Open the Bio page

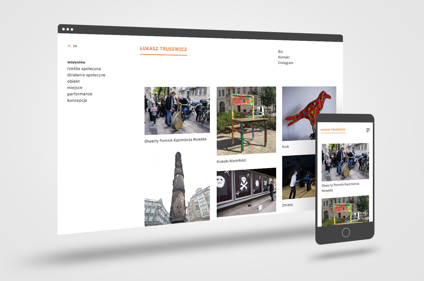[280, 52]
